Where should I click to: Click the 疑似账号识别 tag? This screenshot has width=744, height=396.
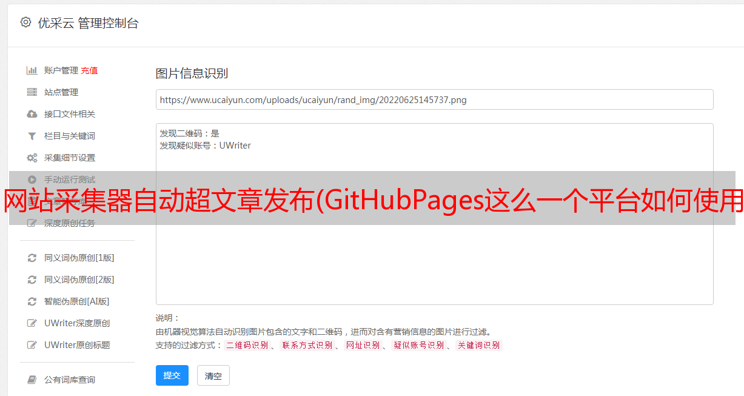pyautogui.click(x=418, y=345)
